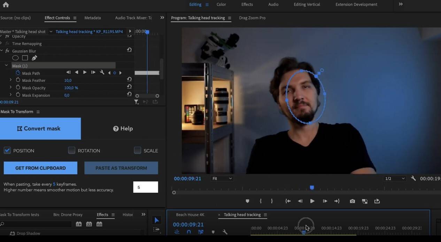
Task: Select the rectangle mask tool under Gaussian Blur
Action: pyautogui.click(x=25, y=58)
